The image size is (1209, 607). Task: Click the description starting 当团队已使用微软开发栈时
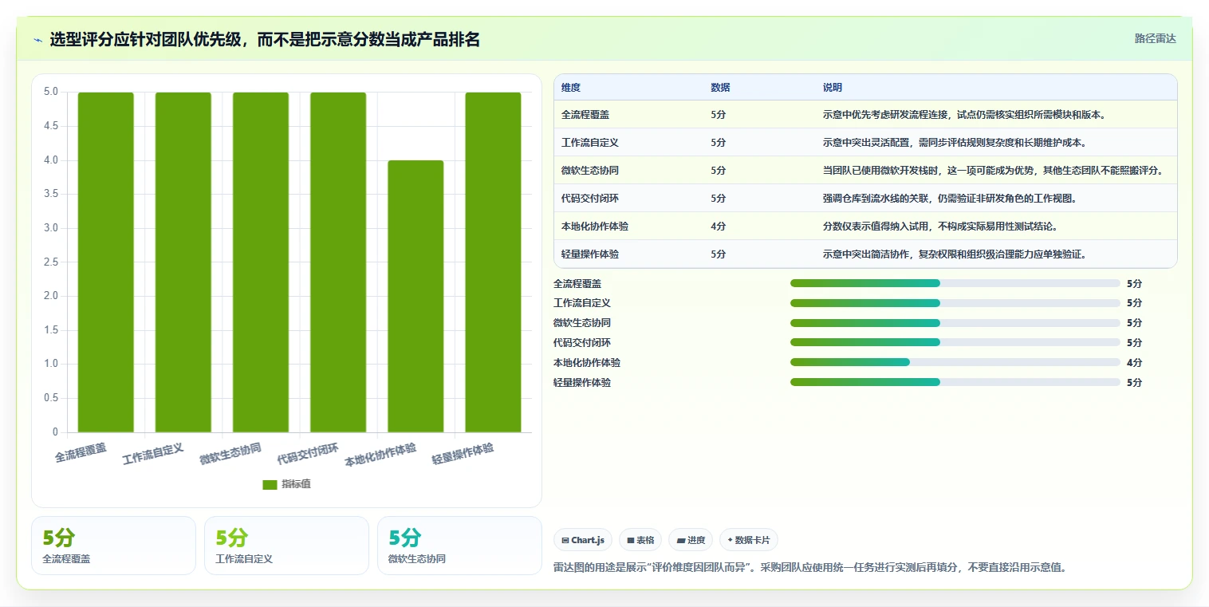pyautogui.click(x=993, y=171)
